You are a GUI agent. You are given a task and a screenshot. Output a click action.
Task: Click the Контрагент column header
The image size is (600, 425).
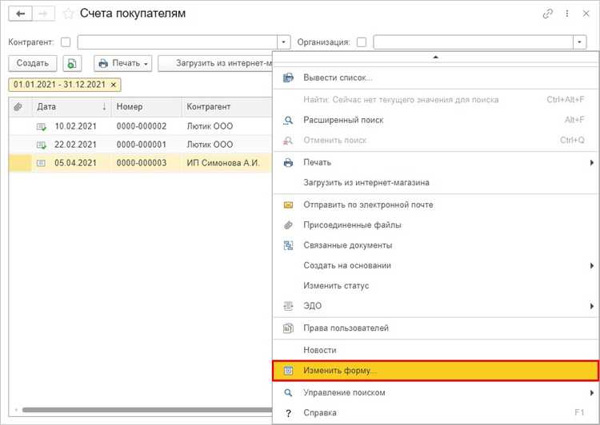point(226,107)
